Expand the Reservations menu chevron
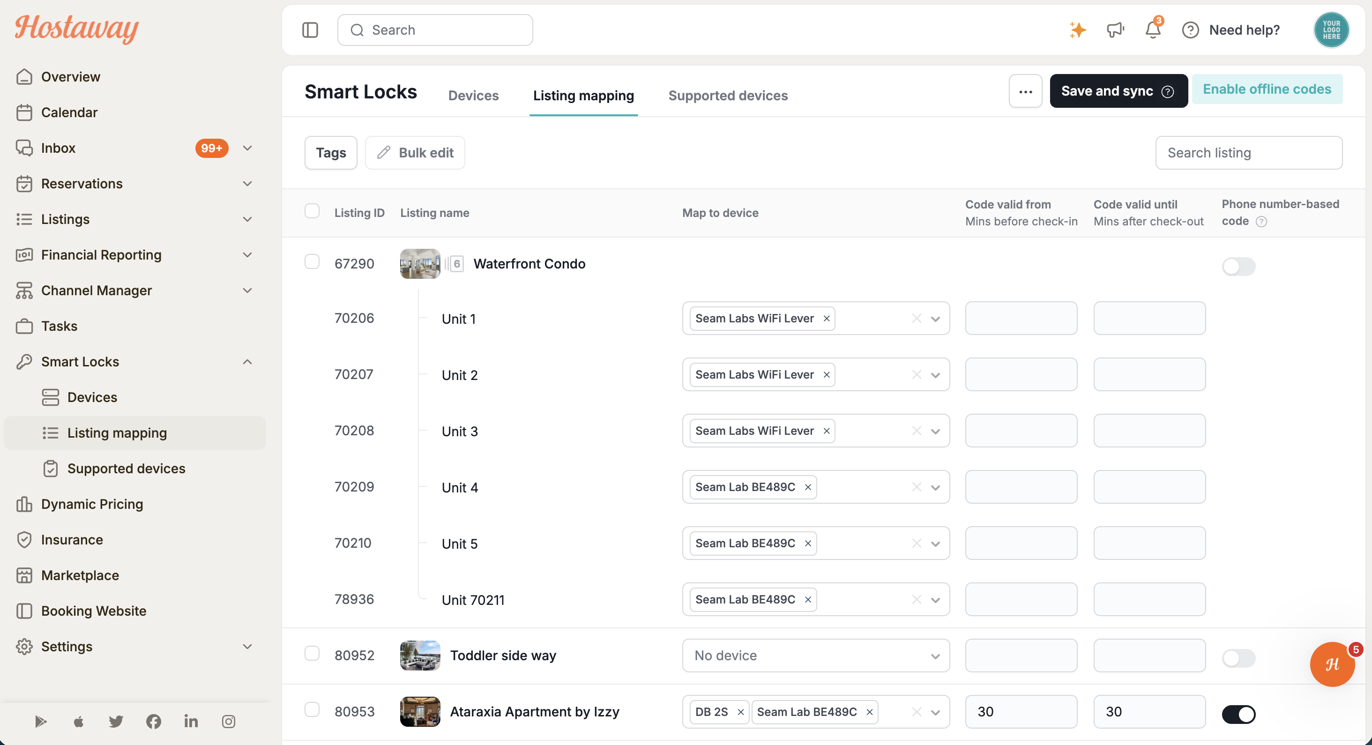 pos(247,184)
